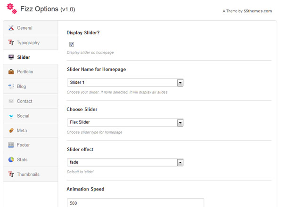Focus the Animation Speed input field

[x=135, y=203]
